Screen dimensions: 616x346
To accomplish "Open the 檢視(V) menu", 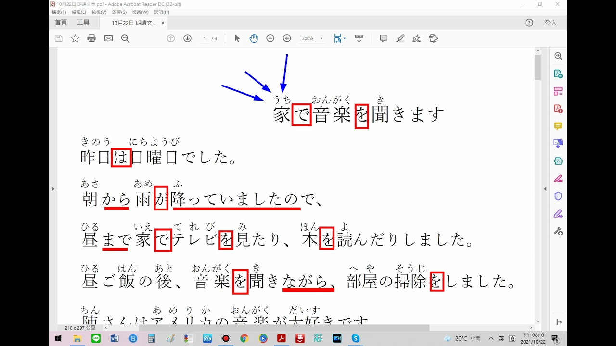I will coord(99,12).
